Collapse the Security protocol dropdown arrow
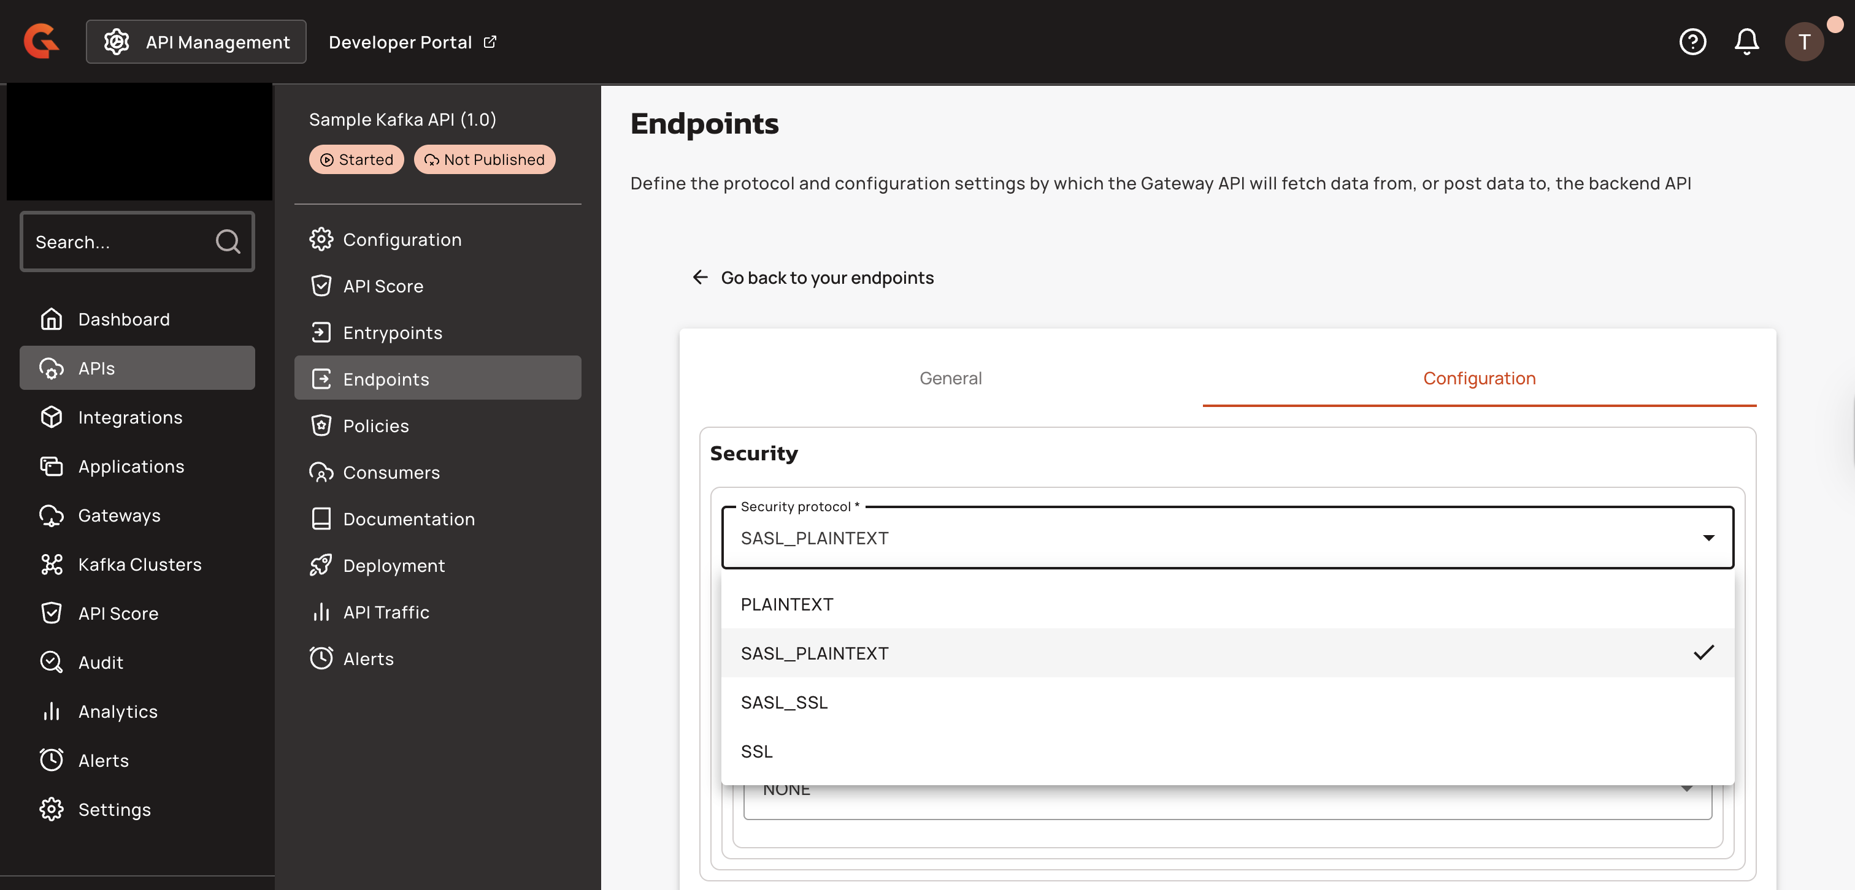Viewport: 1855px width, 890px height. tap(1708, 538)
